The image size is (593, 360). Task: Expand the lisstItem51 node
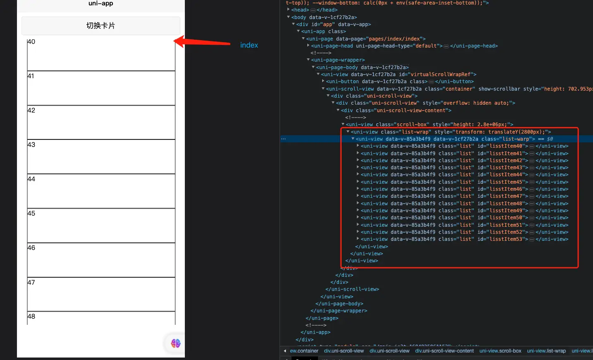click(x=358, y=225)
